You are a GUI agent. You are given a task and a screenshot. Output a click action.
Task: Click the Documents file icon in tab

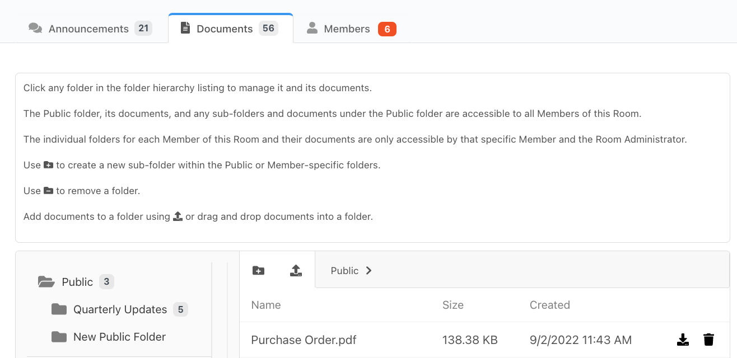pyautogui.click(x=185, y=28)
